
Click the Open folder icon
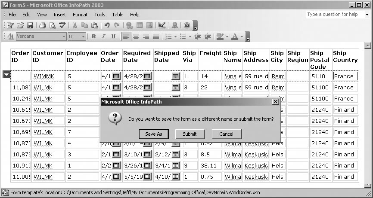(x=20, y=26)
